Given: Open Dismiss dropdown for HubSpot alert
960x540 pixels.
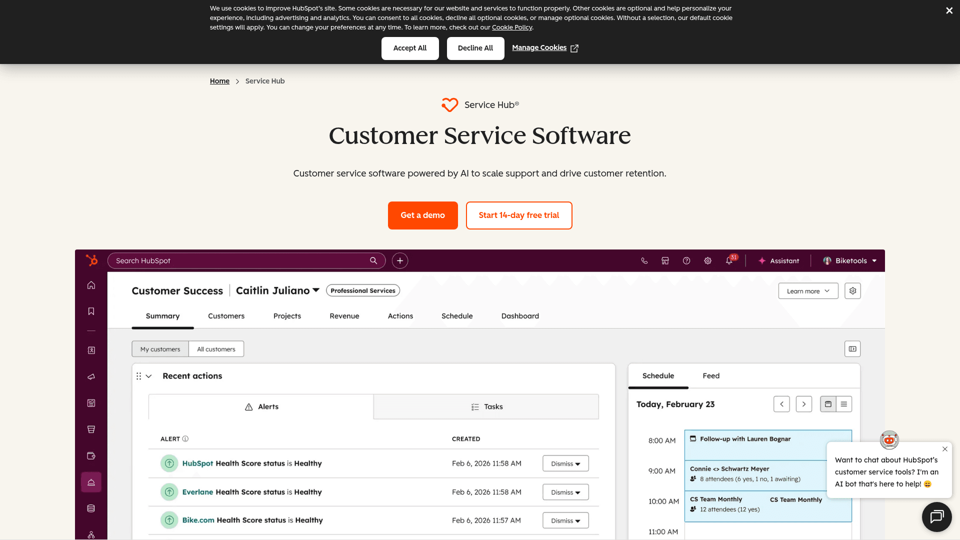Looking at the screenshot, I should [565, 463].
